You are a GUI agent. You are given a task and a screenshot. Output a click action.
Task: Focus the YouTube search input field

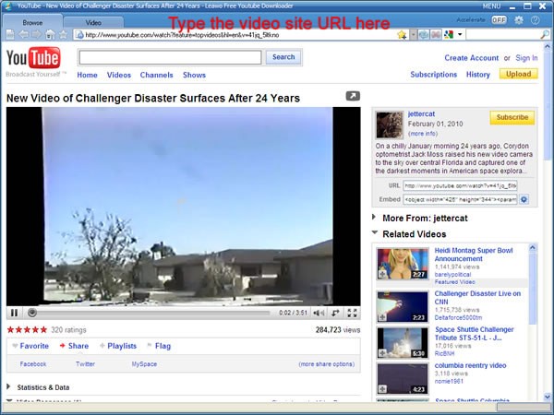click(x=170, y=57)
